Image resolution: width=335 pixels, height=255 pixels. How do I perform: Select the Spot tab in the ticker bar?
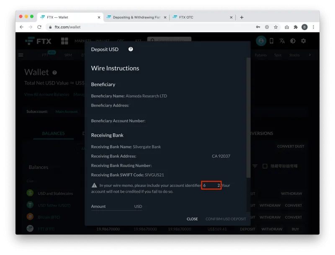tap(278, 55)
